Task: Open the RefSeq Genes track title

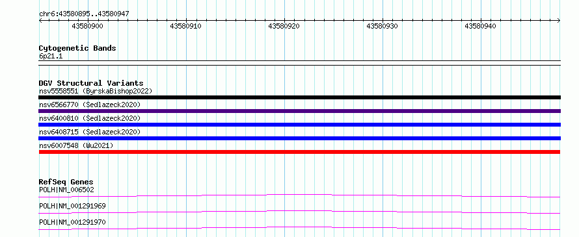Action: point(66,182)
